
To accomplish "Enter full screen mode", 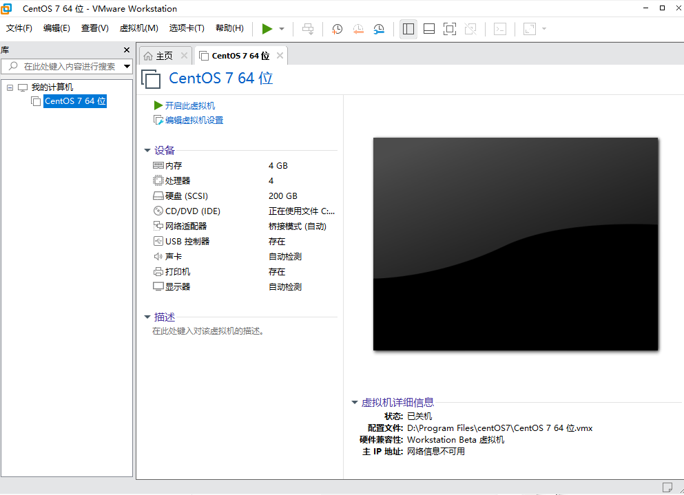I will pyautogui.click(x=449, y=28).
